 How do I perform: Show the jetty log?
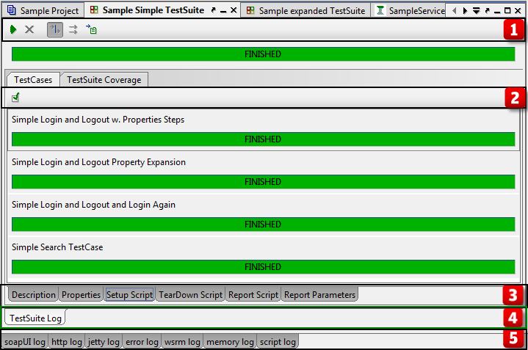tap(104, 342)
